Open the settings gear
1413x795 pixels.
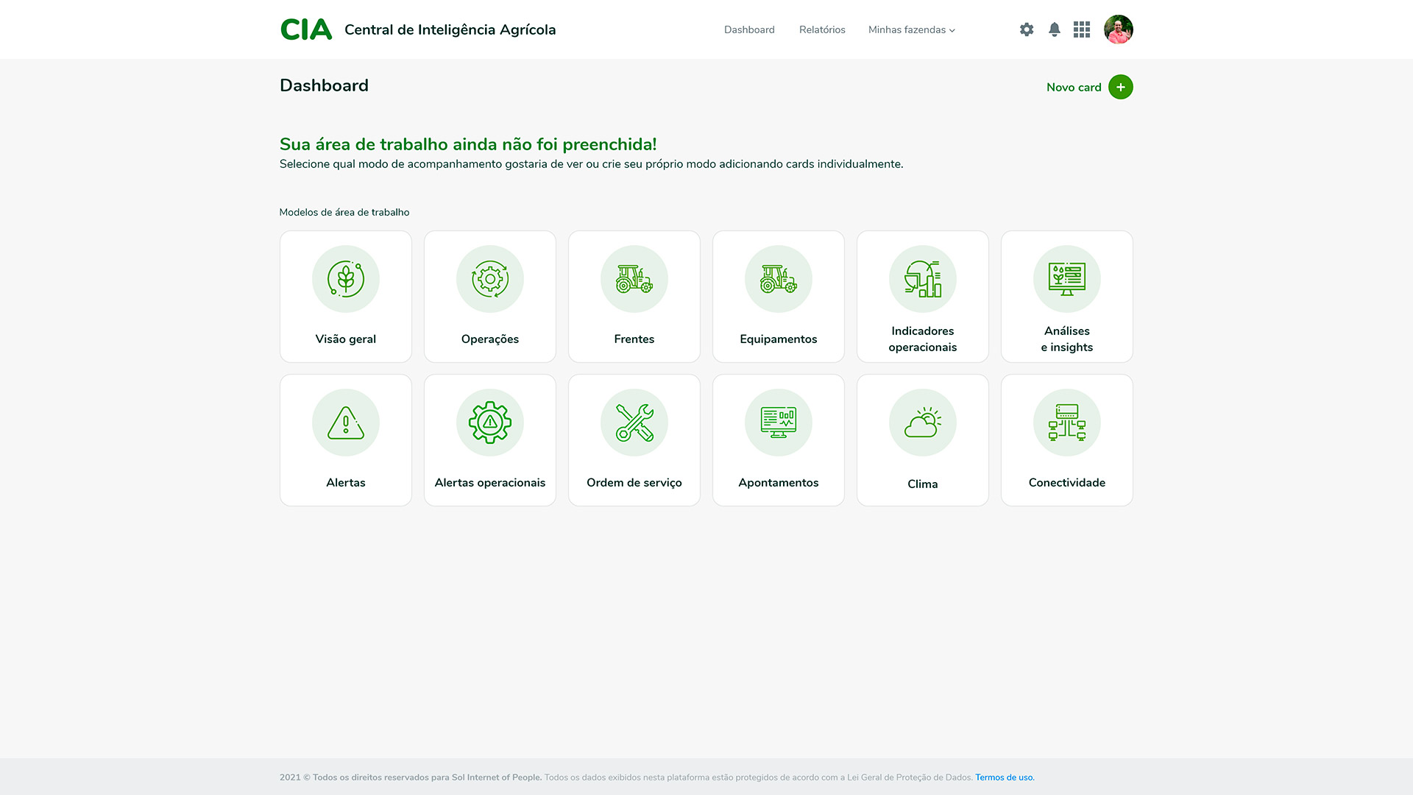(1026, 29)
